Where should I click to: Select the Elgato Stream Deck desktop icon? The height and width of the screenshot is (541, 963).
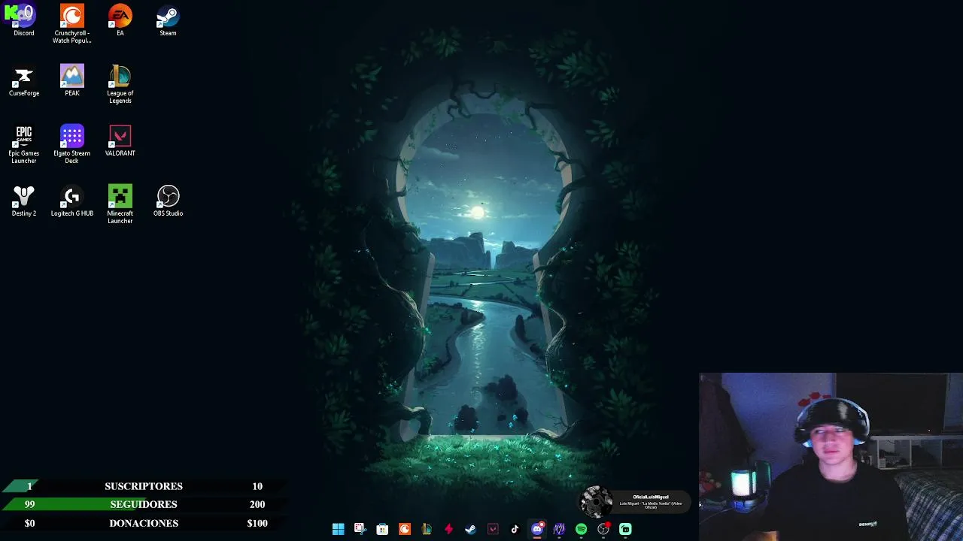click(71, 144)
